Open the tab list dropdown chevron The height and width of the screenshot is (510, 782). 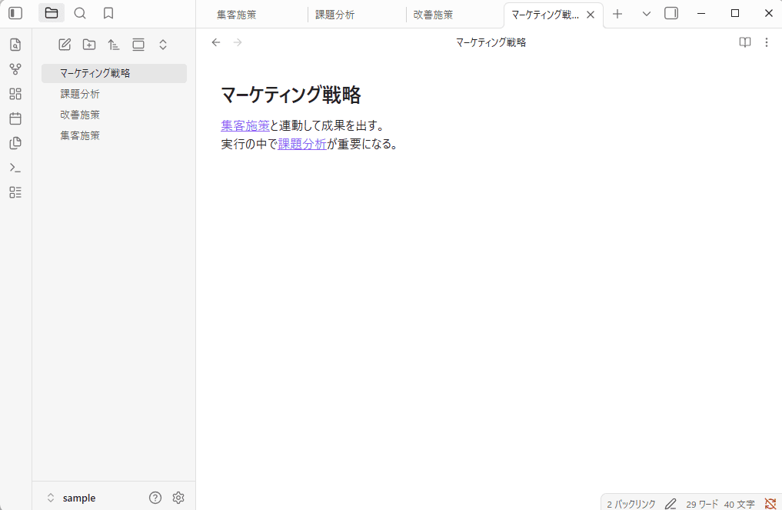click(x=646, y=14)
